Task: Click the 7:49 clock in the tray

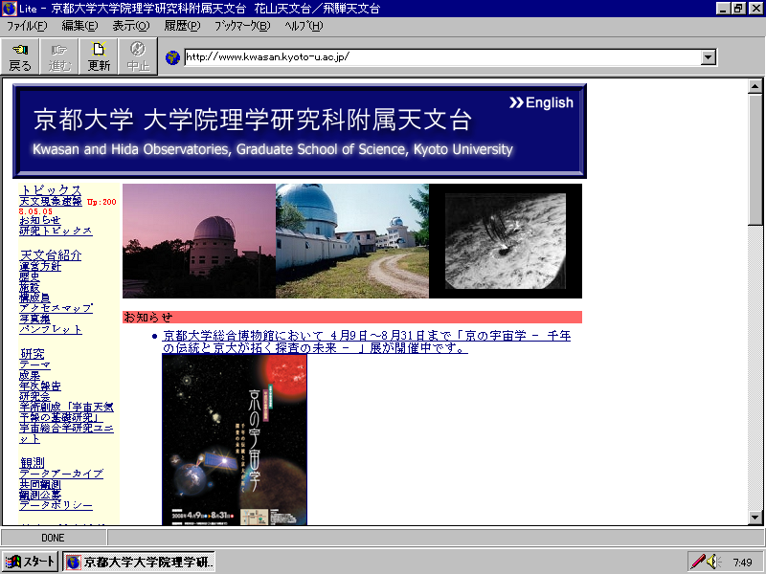Action: click(743, 563)
